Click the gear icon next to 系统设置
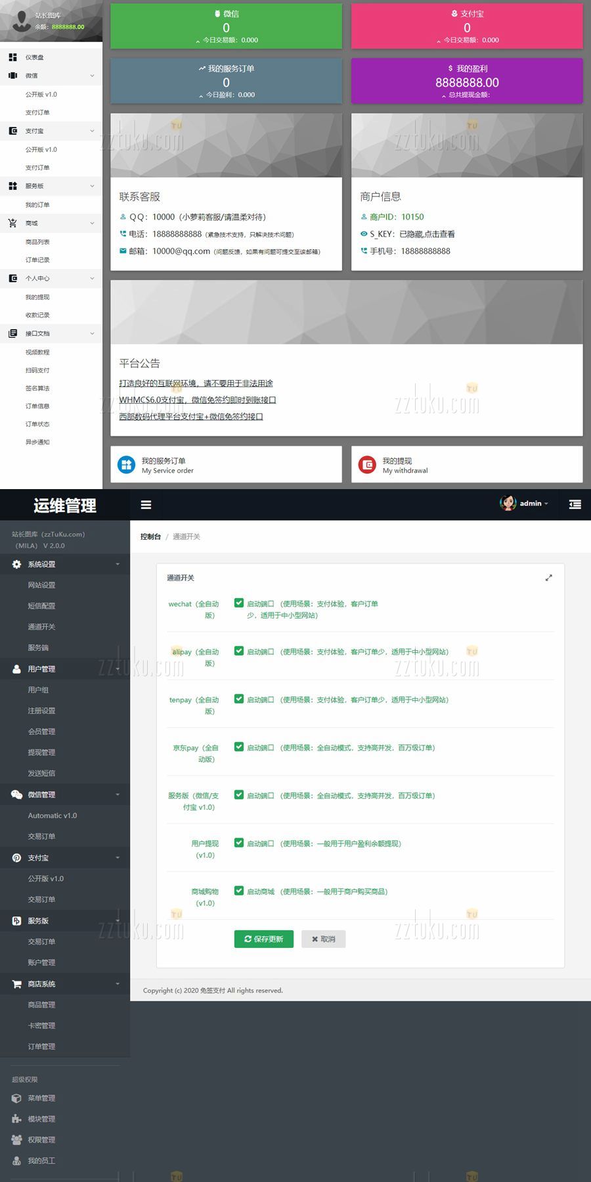The width and height of the screenshot is (591, 1182). (17, 564)
